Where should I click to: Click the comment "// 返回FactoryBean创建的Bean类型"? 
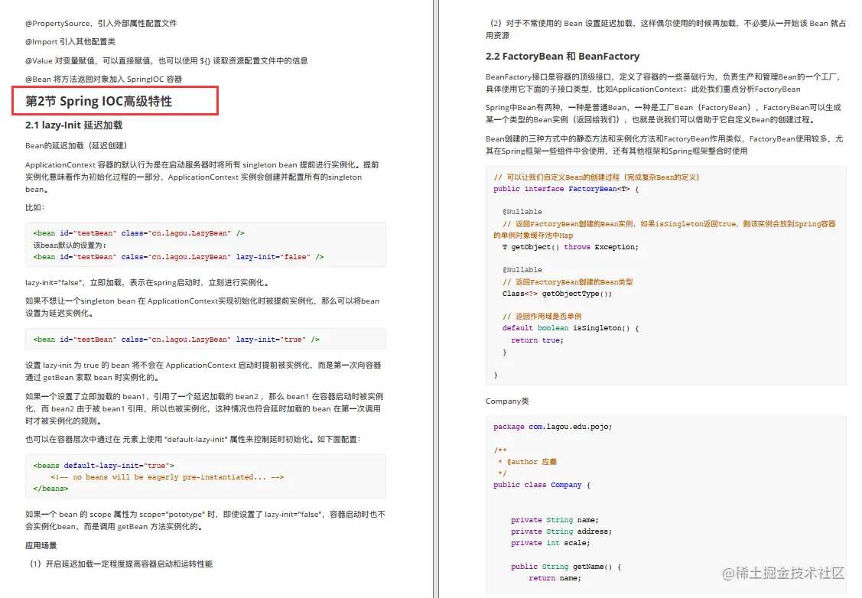[x=568, y=282]
